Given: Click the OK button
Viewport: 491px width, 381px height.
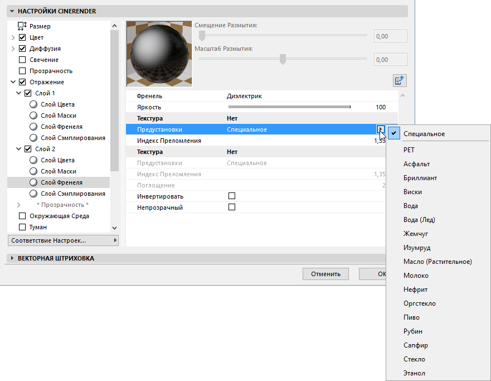Looking at the screenshot, I should click(x=372, y=274).
